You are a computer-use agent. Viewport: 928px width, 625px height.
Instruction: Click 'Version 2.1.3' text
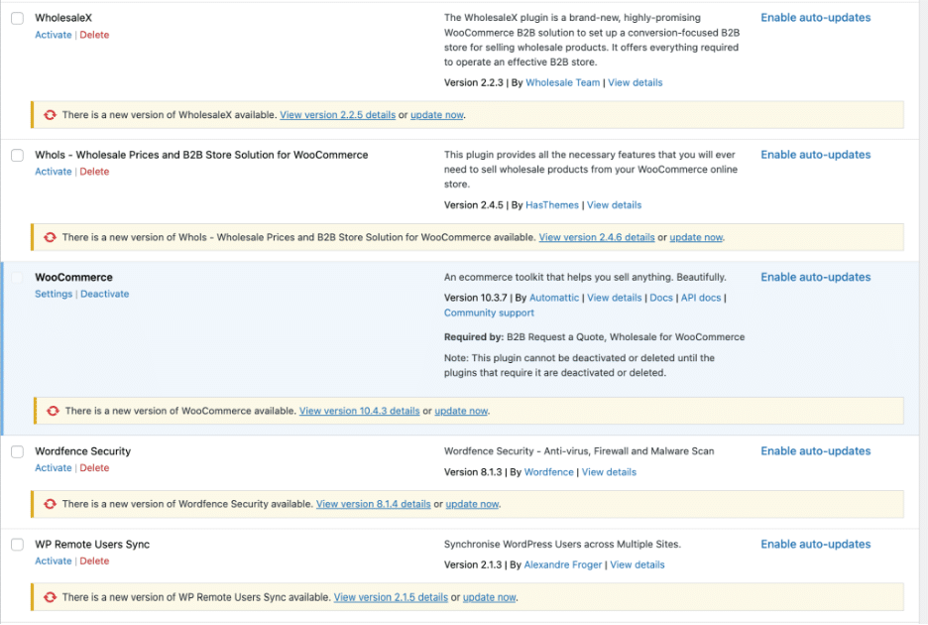473,565
